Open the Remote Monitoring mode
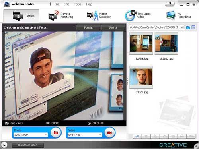Screen dimensions: 199x149 [x=61, y=15]
